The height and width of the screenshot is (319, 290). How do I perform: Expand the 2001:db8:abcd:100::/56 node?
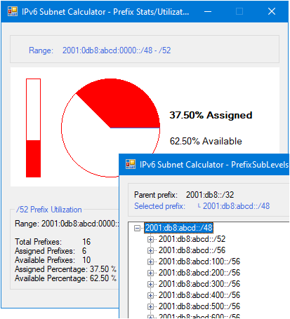(x=150, y=262)
